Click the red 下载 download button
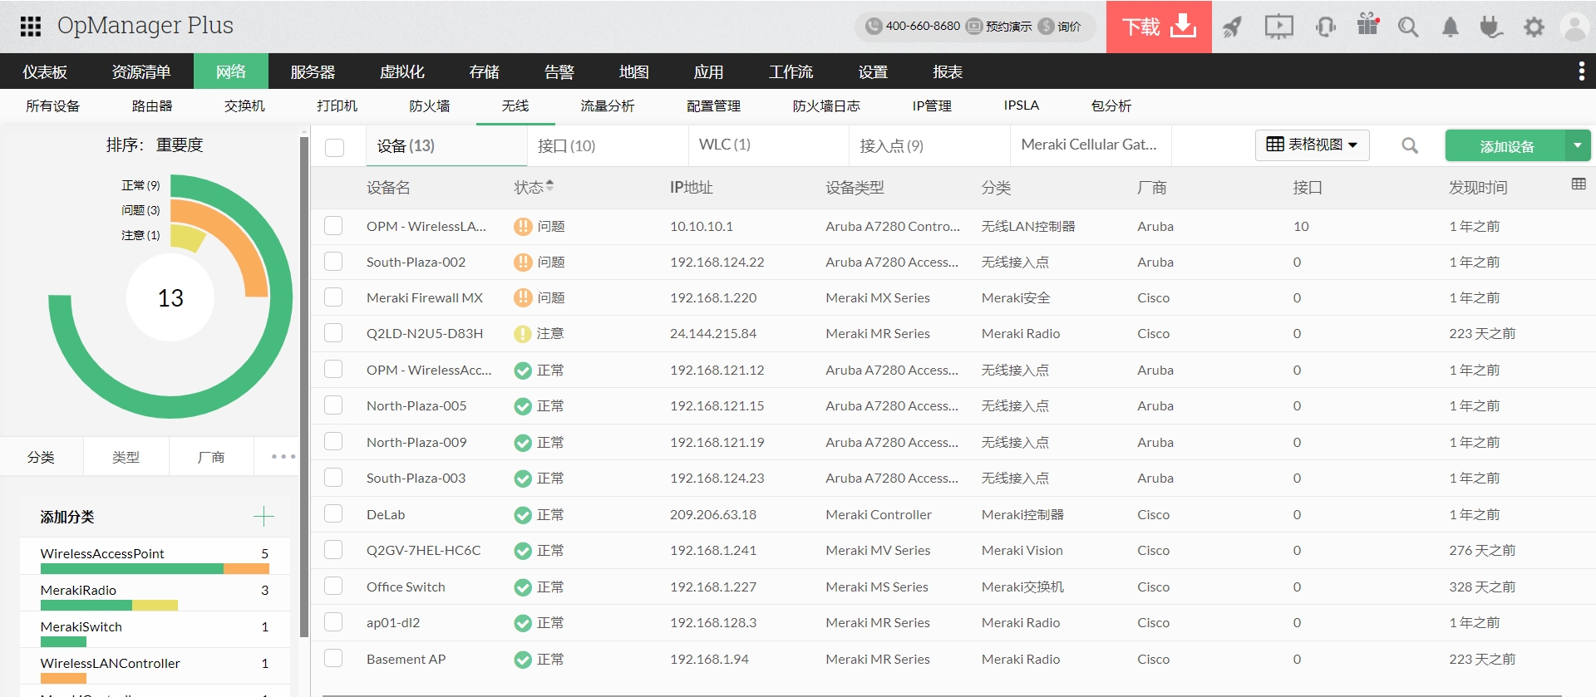The image size is (1596, 697). [x=1159, y=27]
